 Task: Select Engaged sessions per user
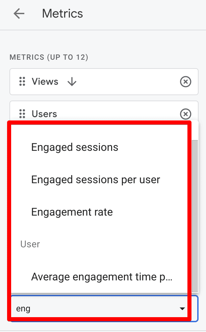click(96, 179)
